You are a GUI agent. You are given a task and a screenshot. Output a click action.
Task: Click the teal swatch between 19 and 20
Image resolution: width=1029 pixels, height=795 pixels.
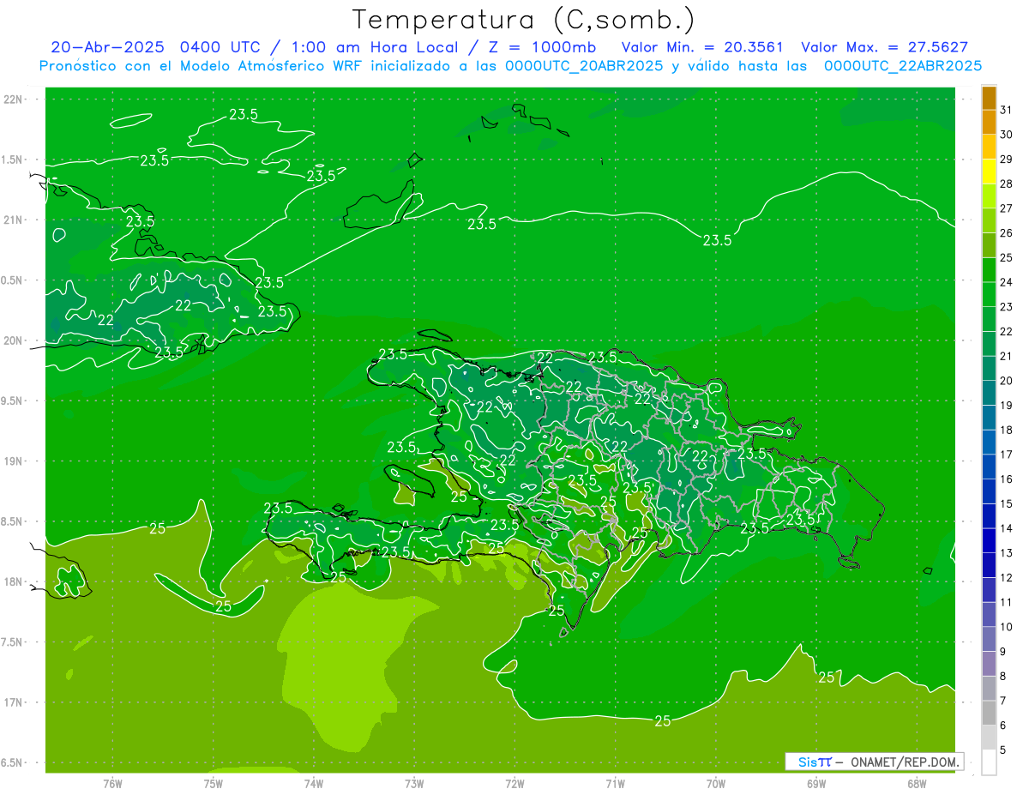pyautogui.click(x=989, y=394)
